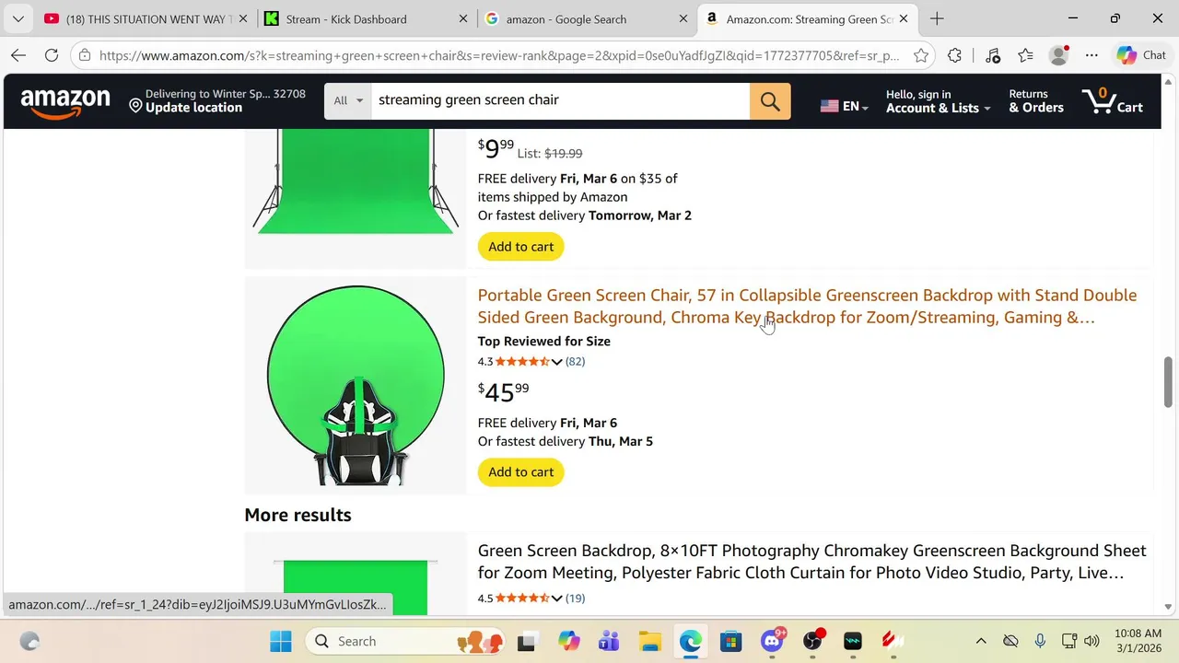The width and height of the screenshot is (1179, 663).
Task: Click the Amazon search magnifier button
Action: (770, 100)
